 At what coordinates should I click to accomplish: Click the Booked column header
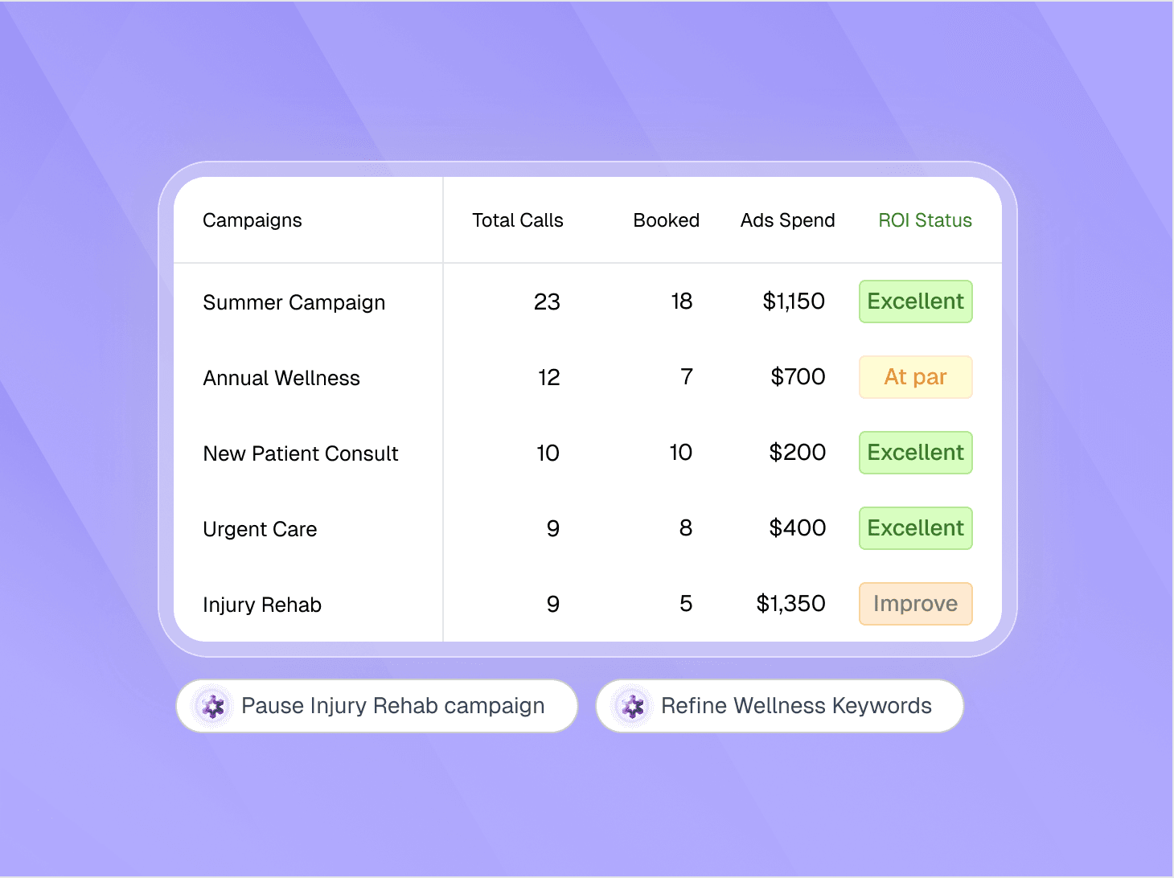point(666,220)
